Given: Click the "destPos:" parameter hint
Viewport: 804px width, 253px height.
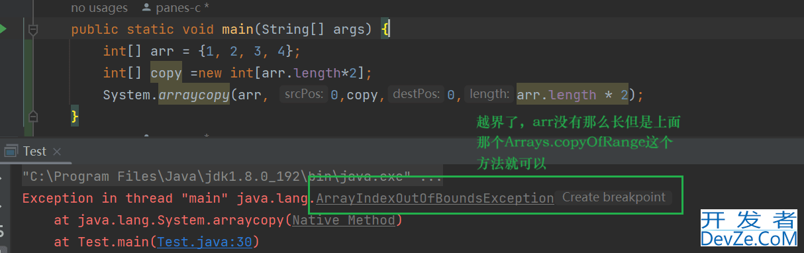Looking at the screenshot, I should pos(417,94).
